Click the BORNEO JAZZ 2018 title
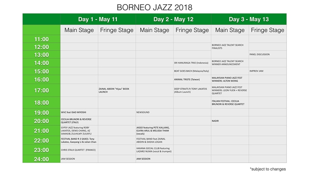The height and width of the screenshot is (174, 309). [x=154, y=7]
